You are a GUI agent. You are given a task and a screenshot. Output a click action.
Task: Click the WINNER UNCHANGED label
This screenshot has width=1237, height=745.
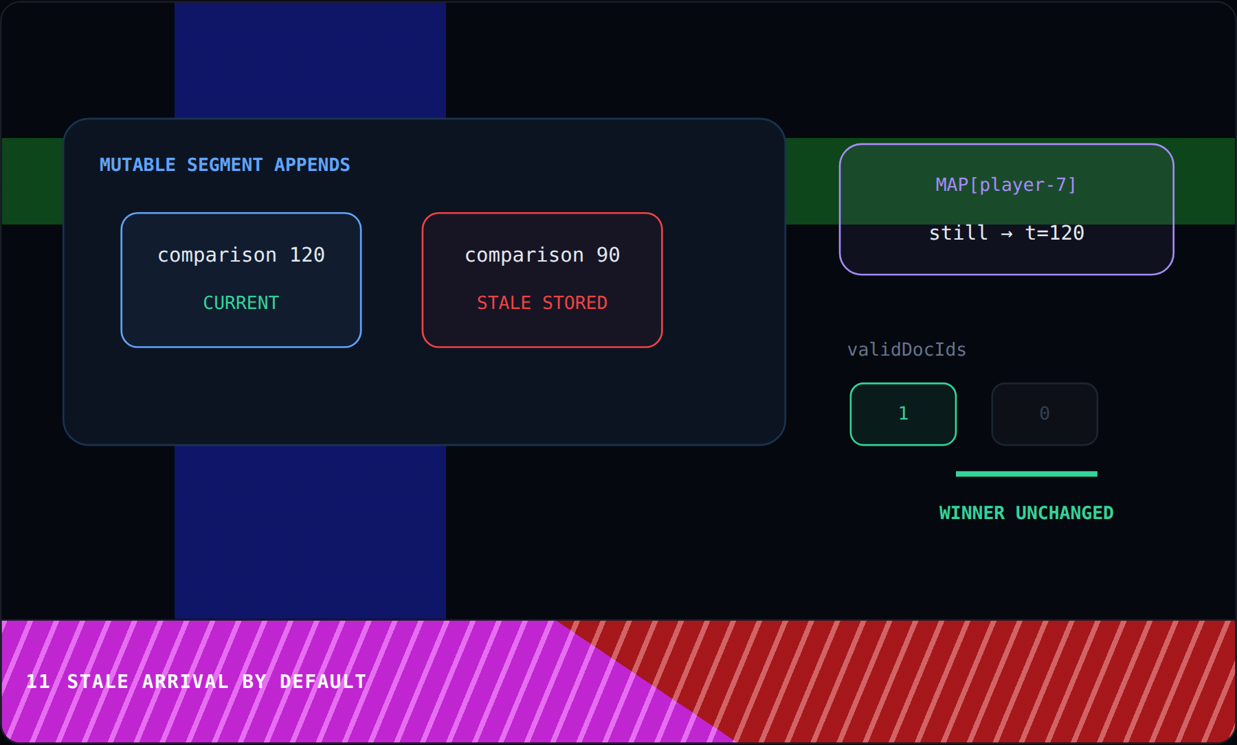click(x=1026, y=513)
